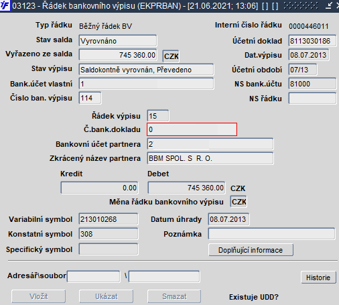Viewport: 339px width, 305px height.
Task: Click the Debet amount field
Action: (x=186, y=188)
